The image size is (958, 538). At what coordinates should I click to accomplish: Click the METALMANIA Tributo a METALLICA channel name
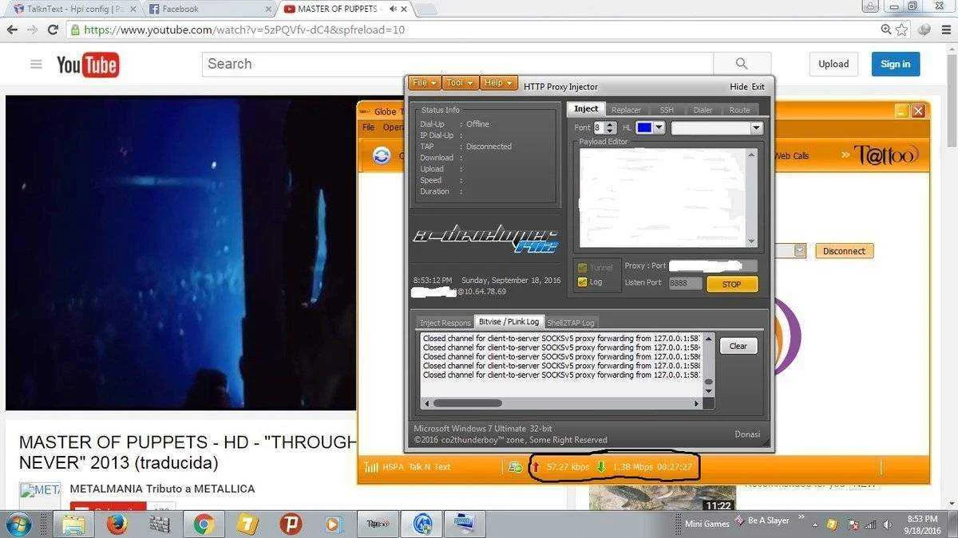click(162, 489)
